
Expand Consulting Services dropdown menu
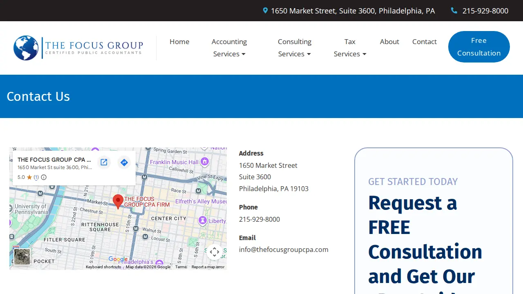coord(295,48)
